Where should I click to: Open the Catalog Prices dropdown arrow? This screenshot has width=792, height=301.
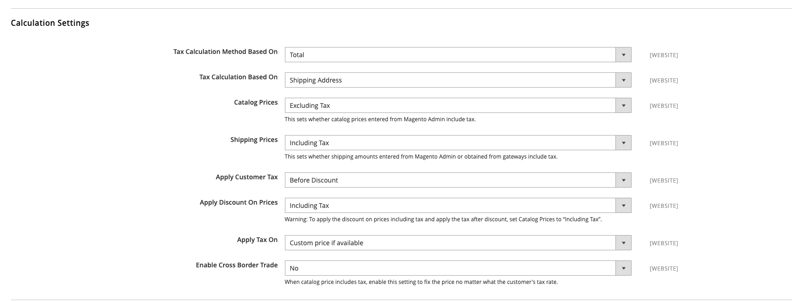624,105
